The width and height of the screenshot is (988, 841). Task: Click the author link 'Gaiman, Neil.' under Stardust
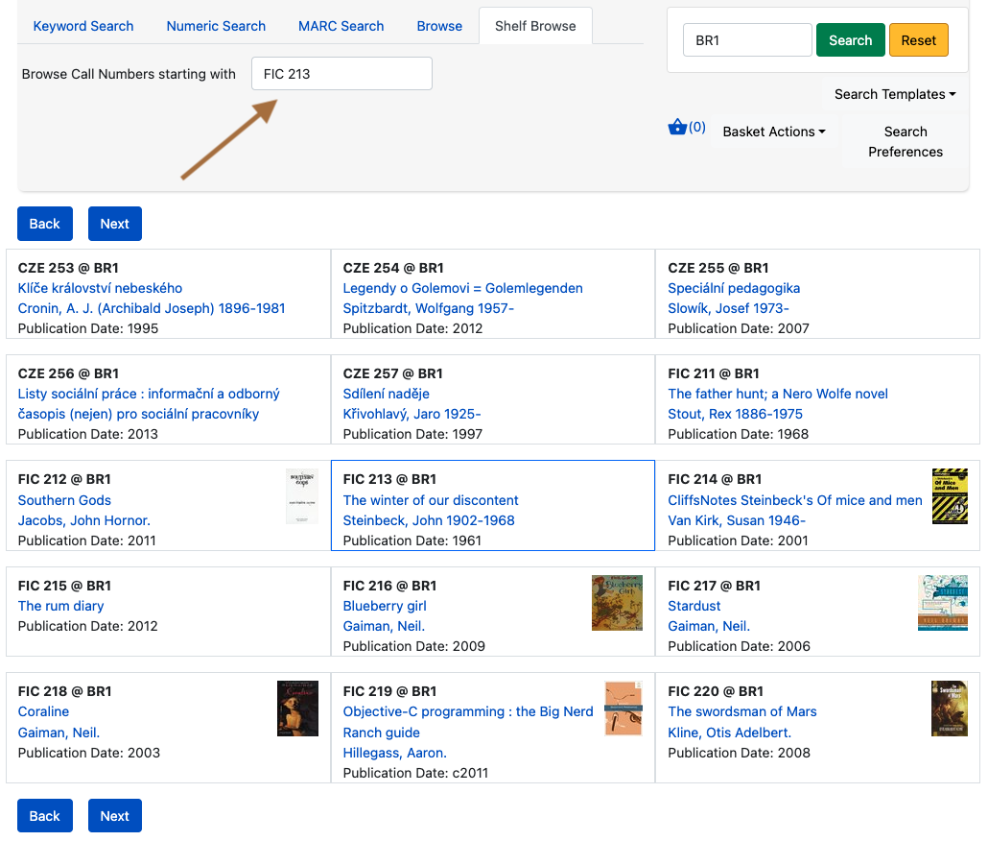(709, 626)
